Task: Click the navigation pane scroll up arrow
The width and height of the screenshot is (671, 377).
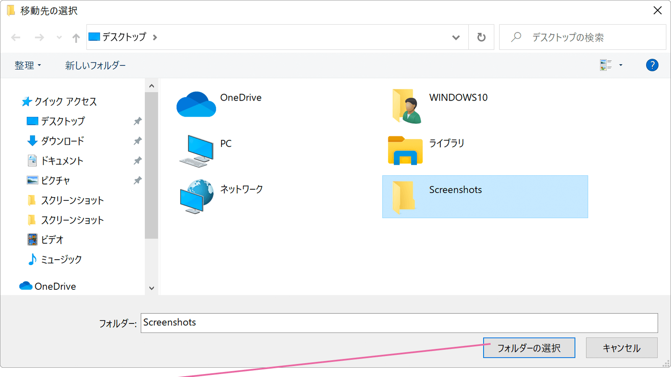Action: (151, 86)
